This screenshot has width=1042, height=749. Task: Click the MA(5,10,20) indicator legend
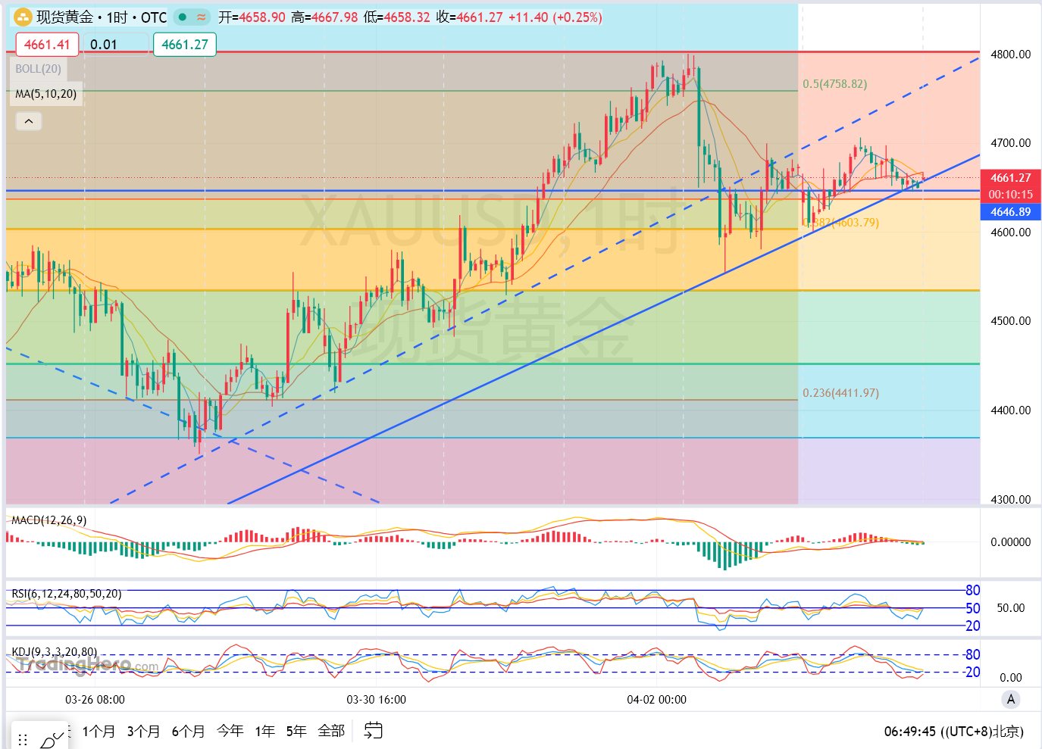pyautogui.click(x=46, y=94)
